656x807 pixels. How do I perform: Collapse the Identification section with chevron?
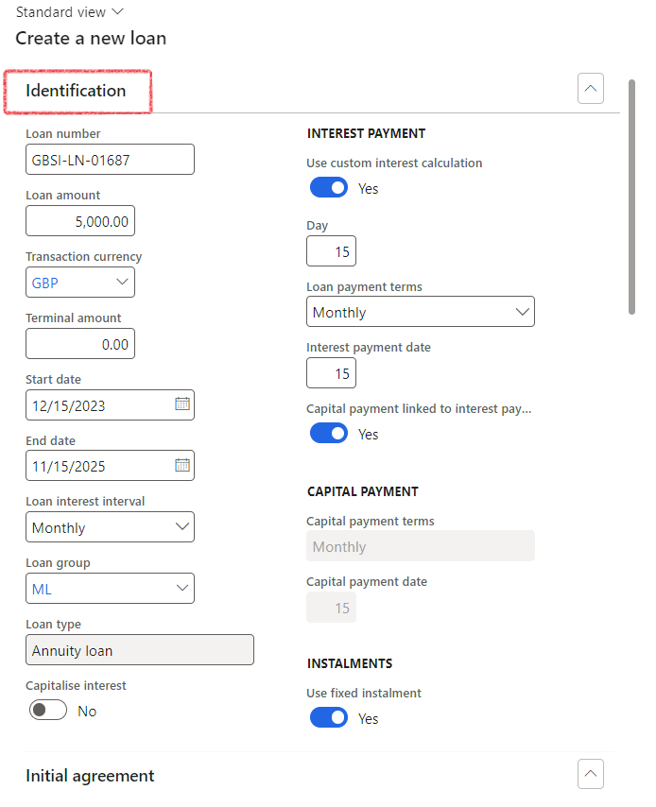(591, 89)
